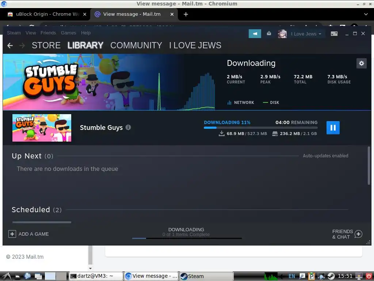Click the Friends & Chat plus bubble icon
This screenshot has height=281, width=374.
pos(358,234)
